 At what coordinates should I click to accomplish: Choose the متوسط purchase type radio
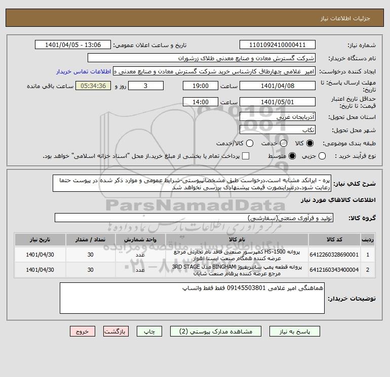(x=292, y=156)
